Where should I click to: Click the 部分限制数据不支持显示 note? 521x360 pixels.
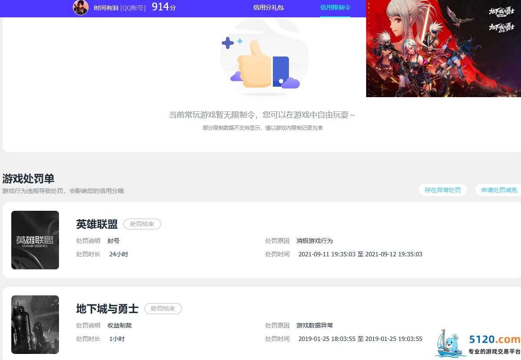pyautogui.click(x=262, y=128)
